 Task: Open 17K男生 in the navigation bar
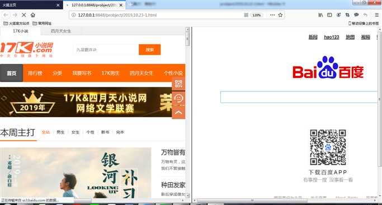pos(110,73)
